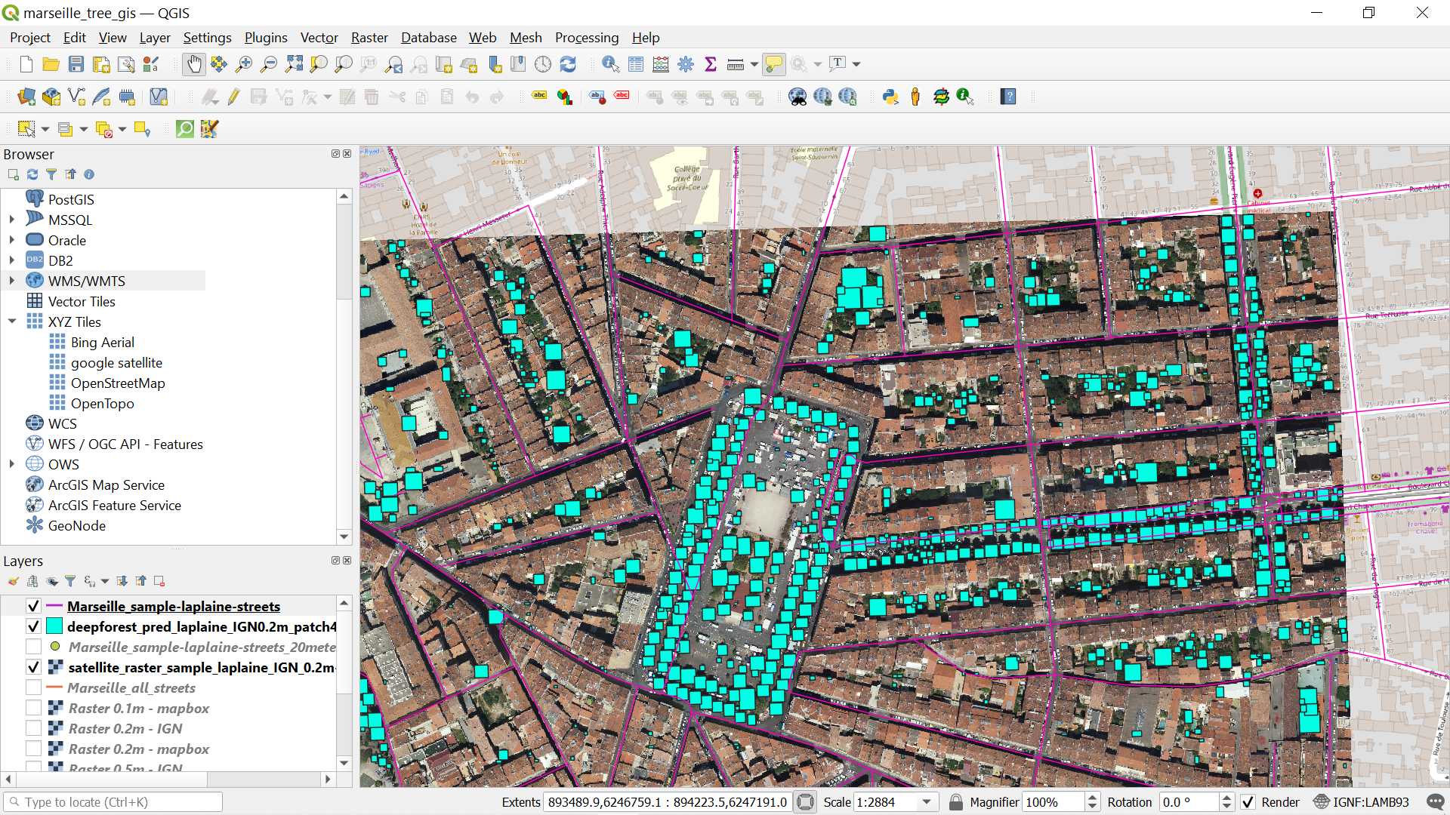1450x815 pixels.
Task: Open the Python Console icon
Action: point(890,97)
